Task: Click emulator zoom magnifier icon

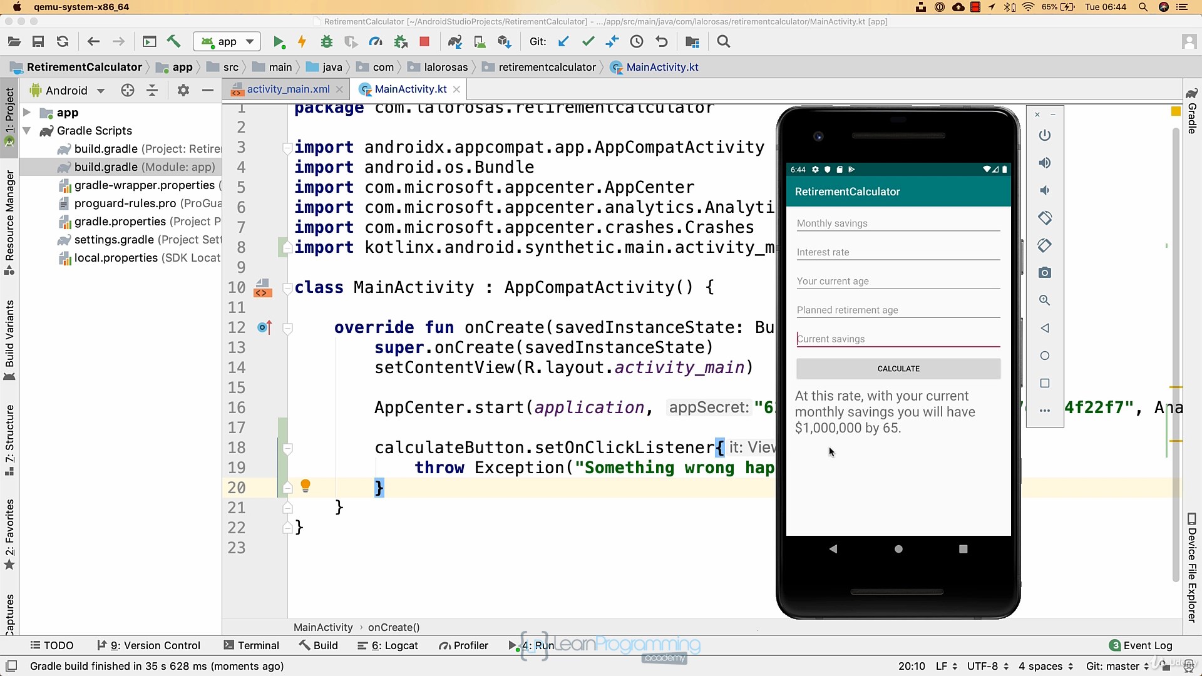Action: point(1044,300)
